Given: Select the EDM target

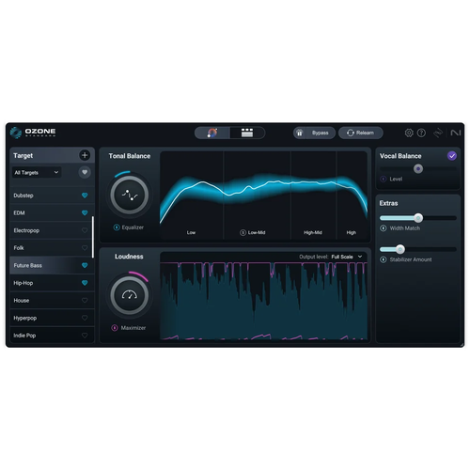Looking at the screenshot, I should pos(52,213).
